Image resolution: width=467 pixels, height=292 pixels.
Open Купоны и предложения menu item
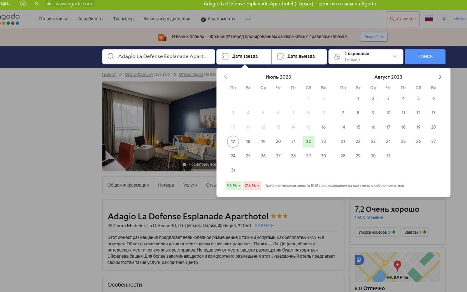[x=167, y=19]
